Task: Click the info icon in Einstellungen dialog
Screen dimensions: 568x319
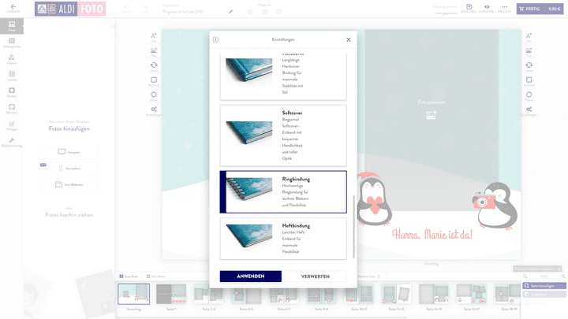Action: click(215, 39)
